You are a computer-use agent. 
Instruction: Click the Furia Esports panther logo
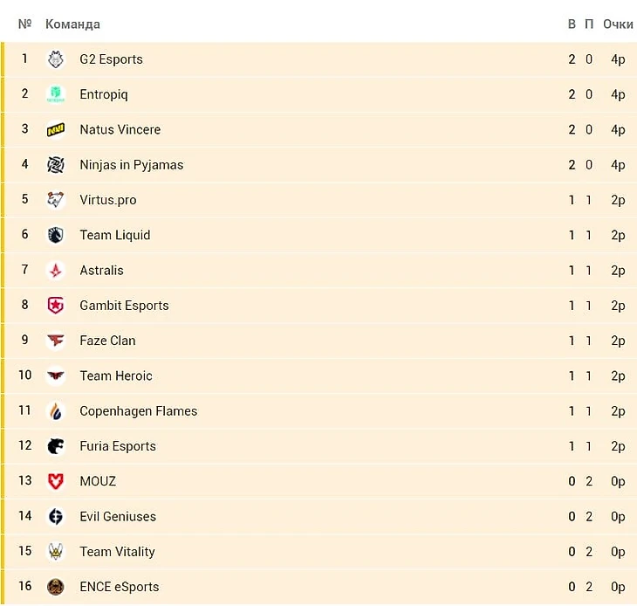[x=56, y=446]
